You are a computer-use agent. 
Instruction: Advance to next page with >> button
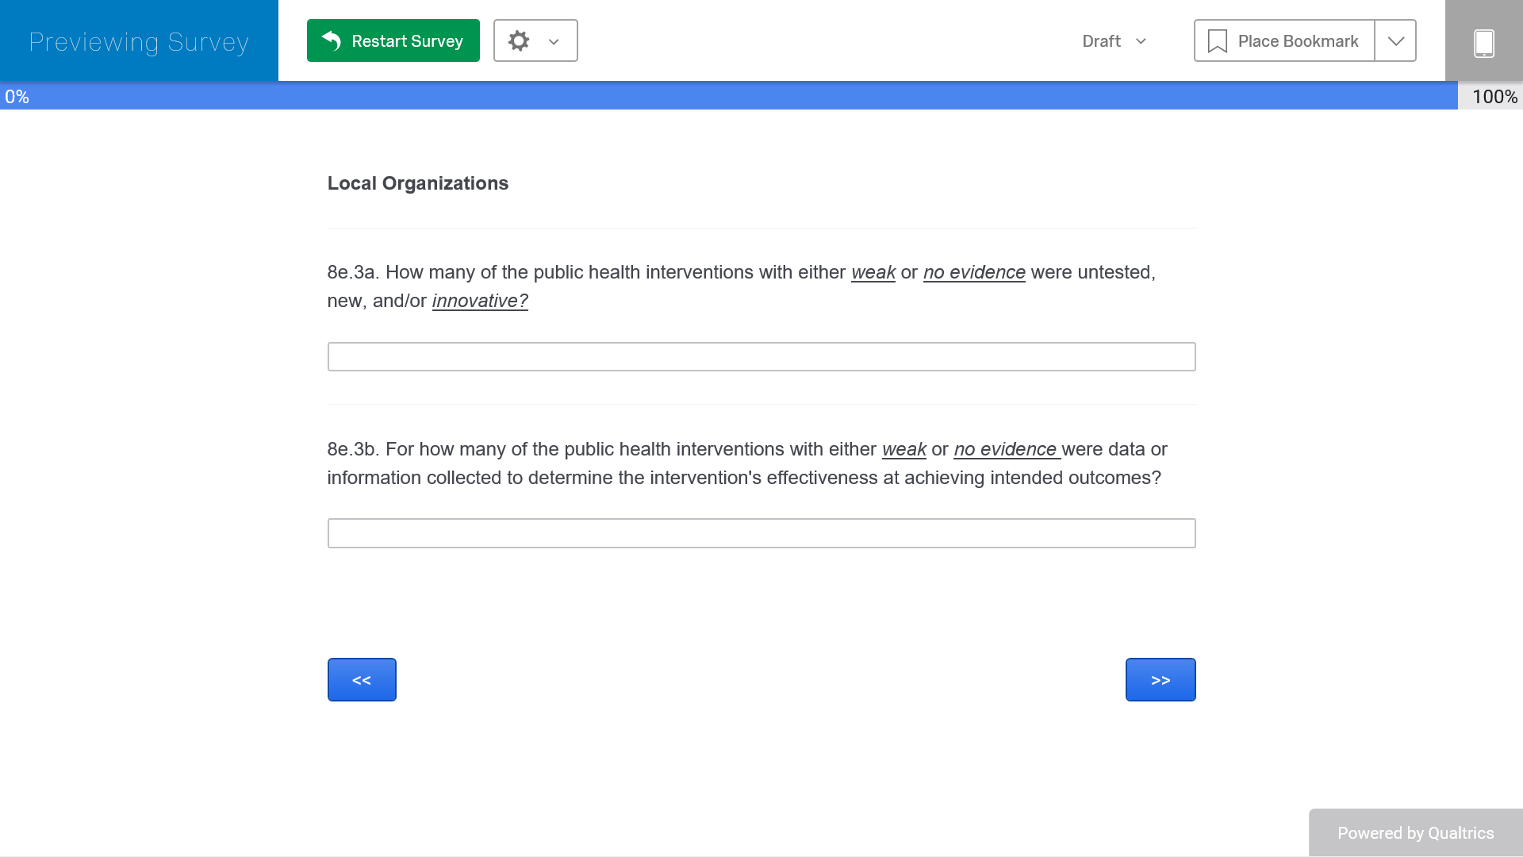[1160, 680]
